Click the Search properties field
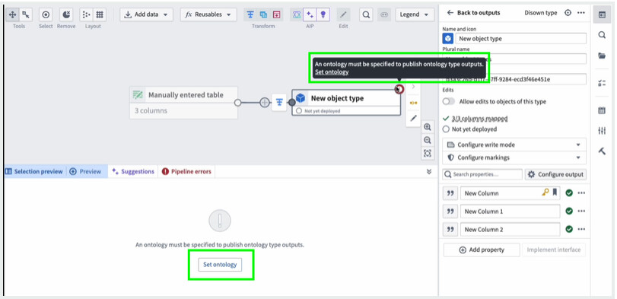The height and width of the screenshot is (299, 617). click(x=483, y=174)
